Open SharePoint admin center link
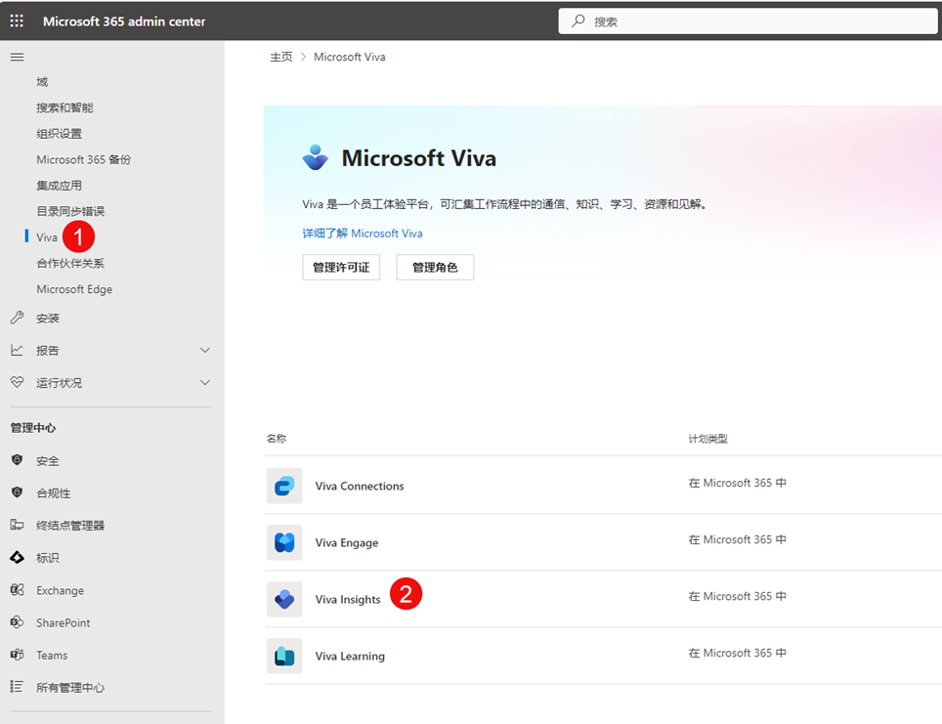 pyautogui.click(x=64, y=623)
